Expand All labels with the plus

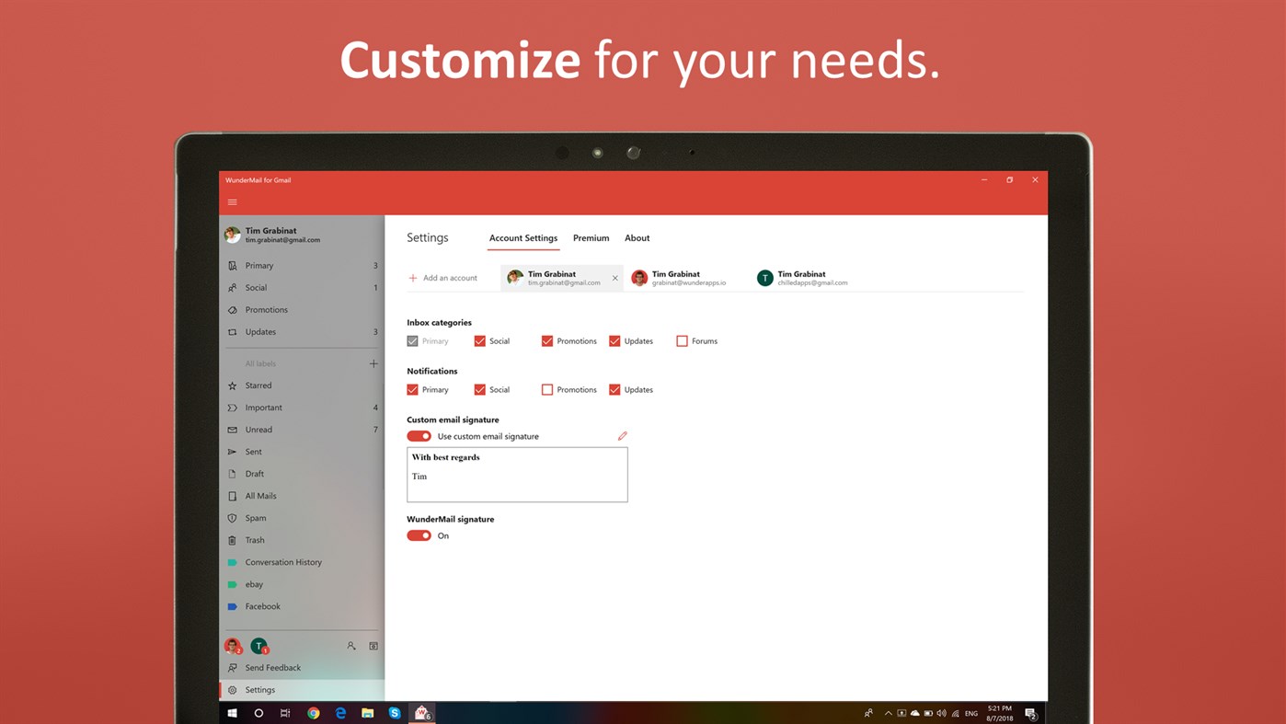(x=373, y=362)
